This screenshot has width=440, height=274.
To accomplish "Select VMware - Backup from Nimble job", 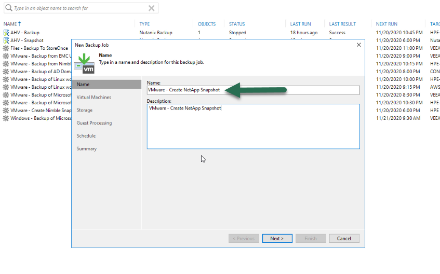I will [x=41, y=64].
